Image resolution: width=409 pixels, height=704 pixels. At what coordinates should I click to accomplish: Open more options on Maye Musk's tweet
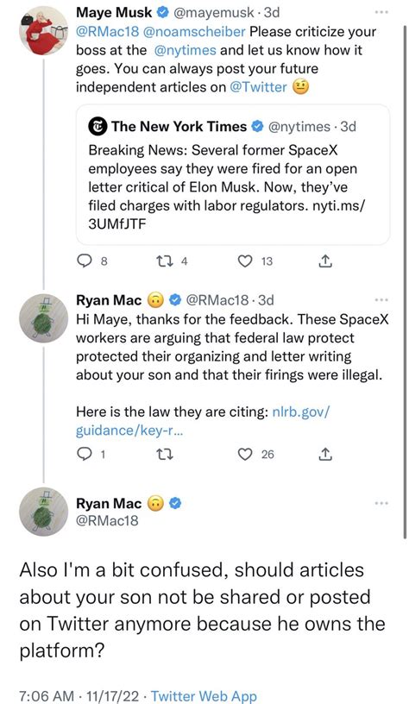[381, 12]
